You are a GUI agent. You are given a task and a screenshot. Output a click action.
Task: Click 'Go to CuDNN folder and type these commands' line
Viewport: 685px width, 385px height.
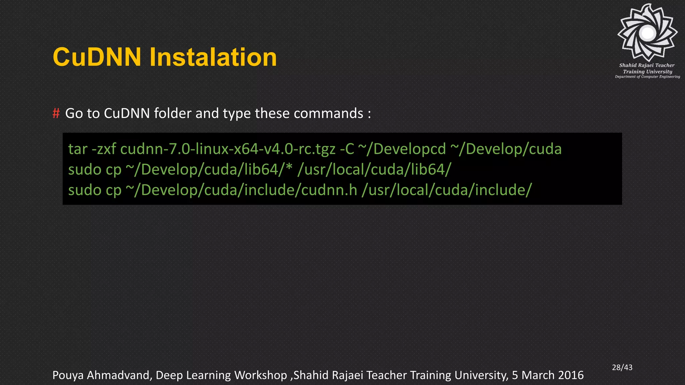point(218,114)
